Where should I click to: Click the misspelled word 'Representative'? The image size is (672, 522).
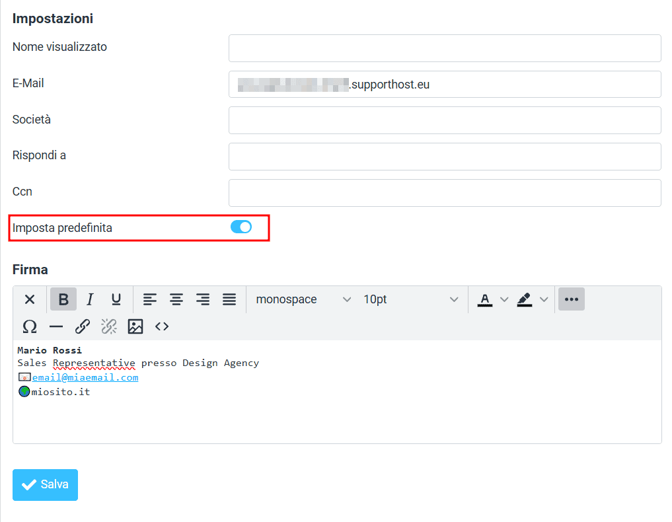click(94, 363)
